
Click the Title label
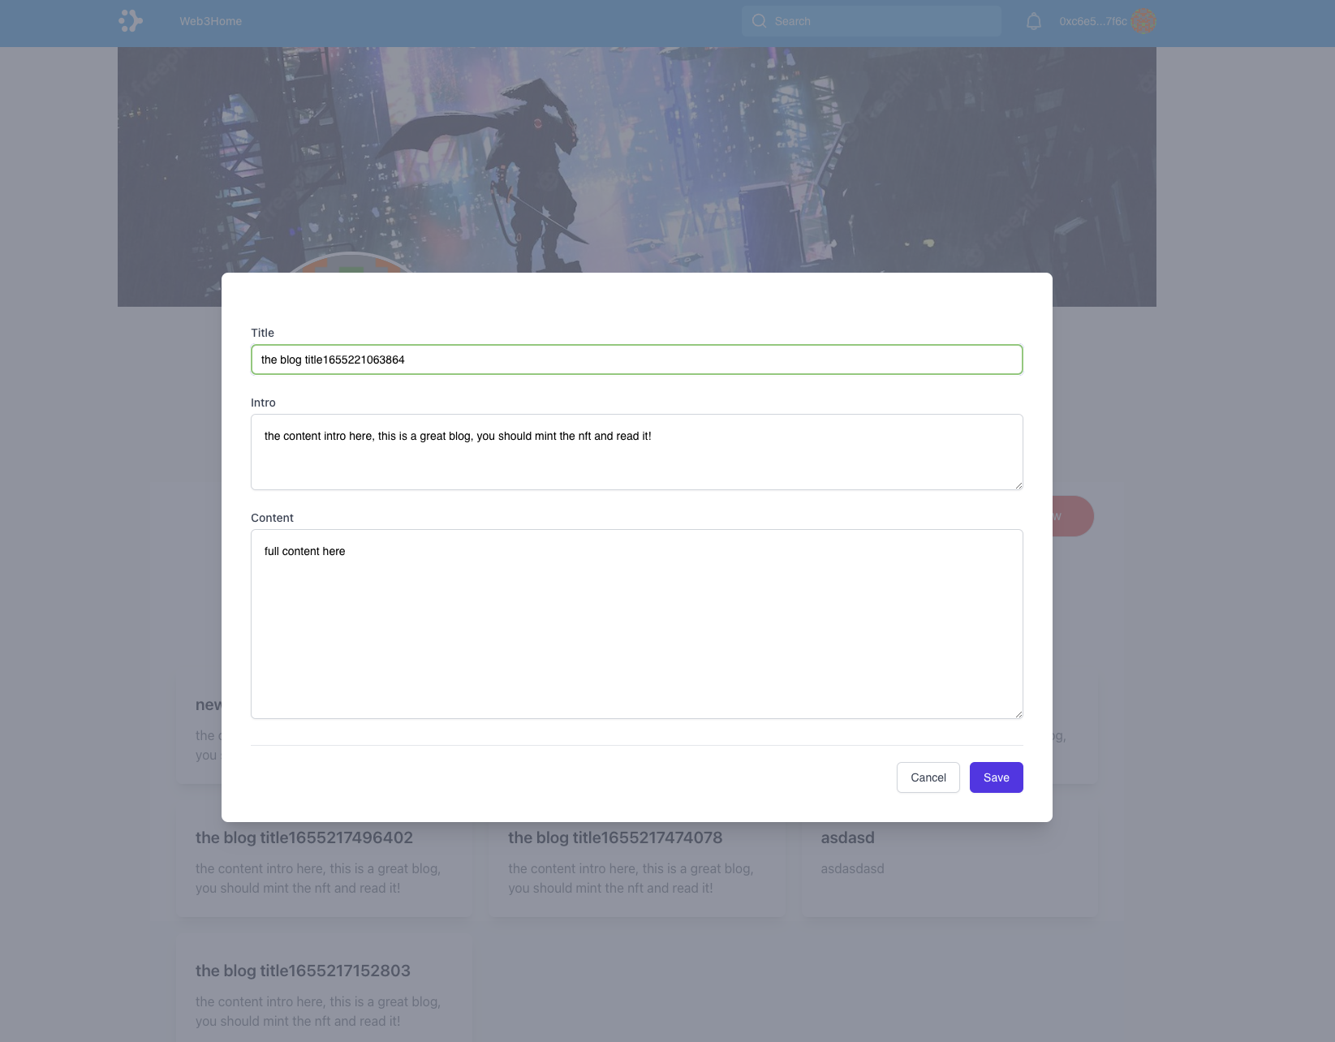point(262,333)
